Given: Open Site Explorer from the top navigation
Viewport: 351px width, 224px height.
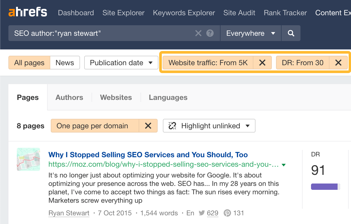Looking at the screenshot, I should [x=123, y=13].
